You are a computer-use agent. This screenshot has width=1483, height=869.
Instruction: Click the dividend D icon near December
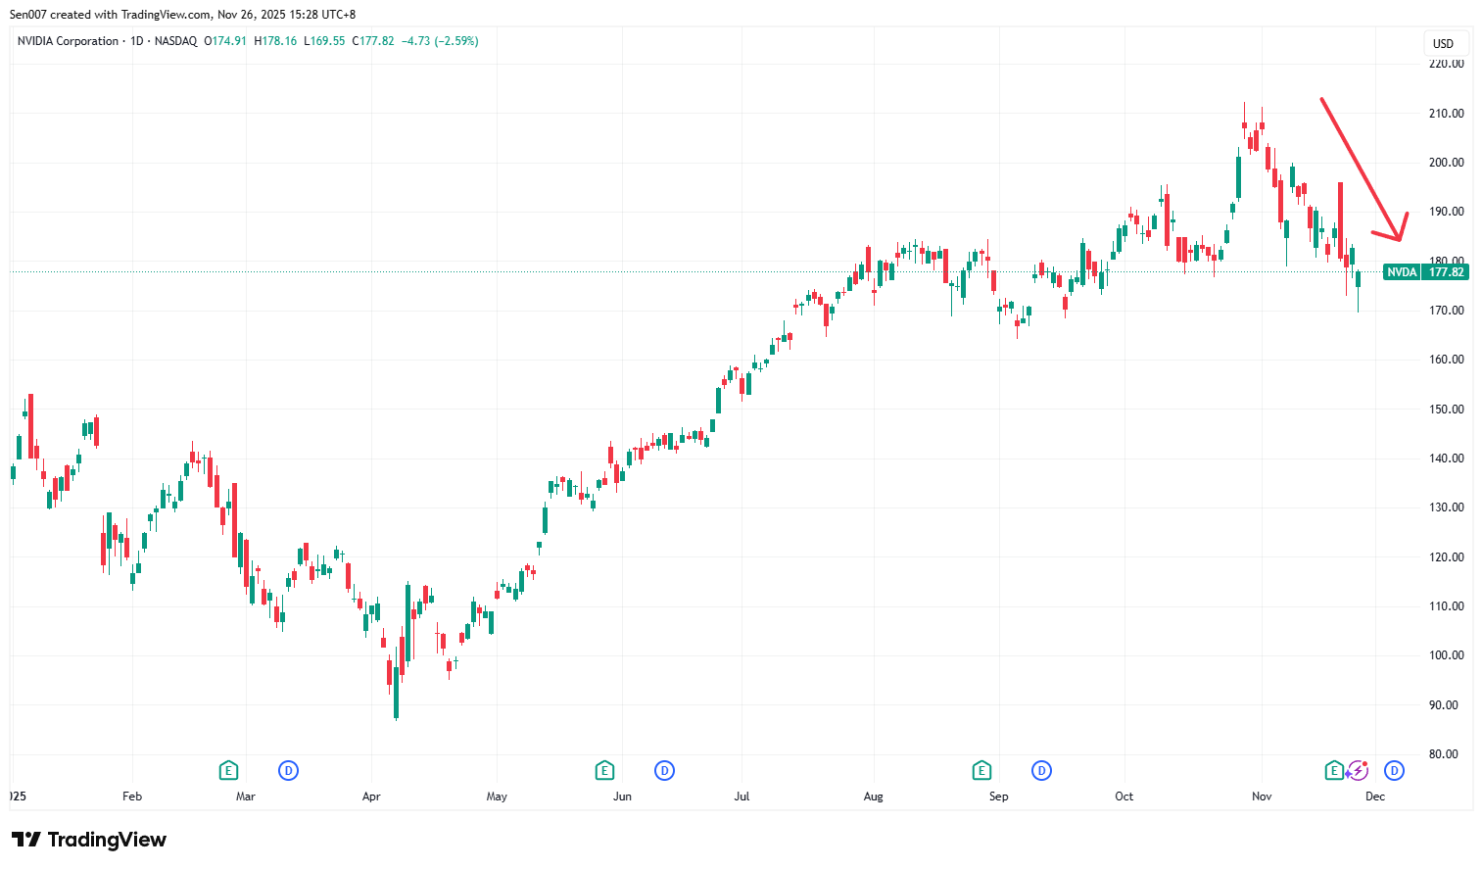(x=1393, y=770)
